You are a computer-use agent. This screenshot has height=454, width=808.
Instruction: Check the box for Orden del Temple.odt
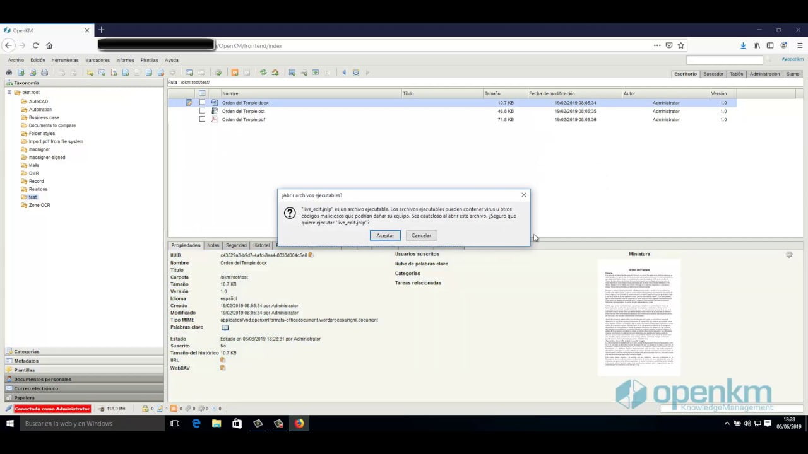pyautogui.click(x=202, y=111)
